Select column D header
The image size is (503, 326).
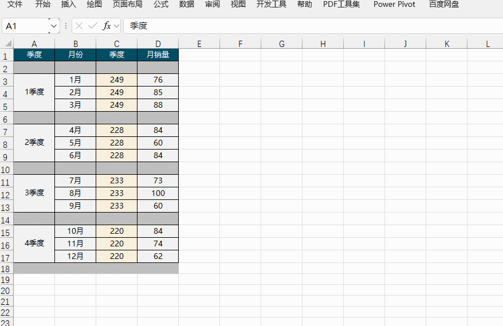(x=158, y=44)
